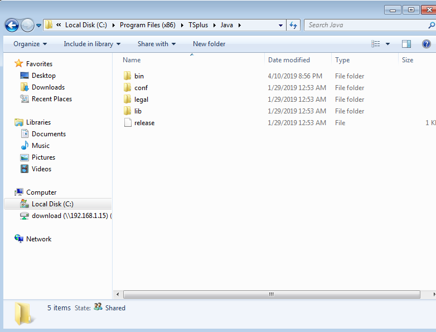Viewport: 436px width, 332px height.
Task: Toggle the preview pane icon
Action: (x=406, y=44)
